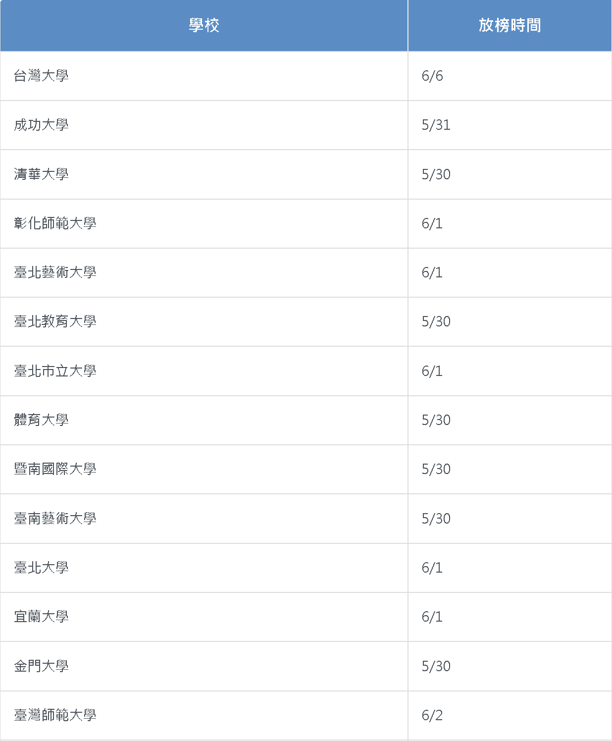Screen dimensions: 612x741
Task: Select the 宜蘭大學 row
Action: [x=306, y=617]
